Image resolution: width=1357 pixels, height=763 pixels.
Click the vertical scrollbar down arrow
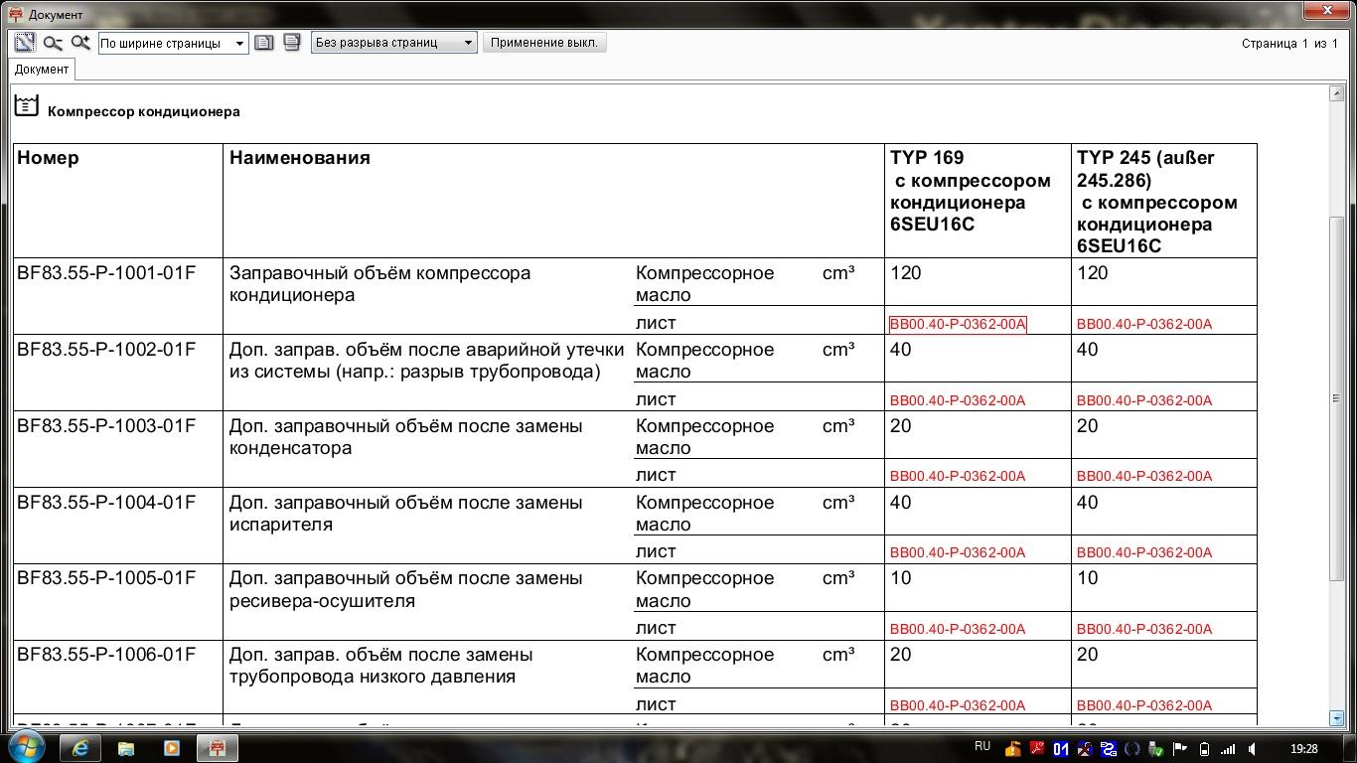(x=1336, y=717)
